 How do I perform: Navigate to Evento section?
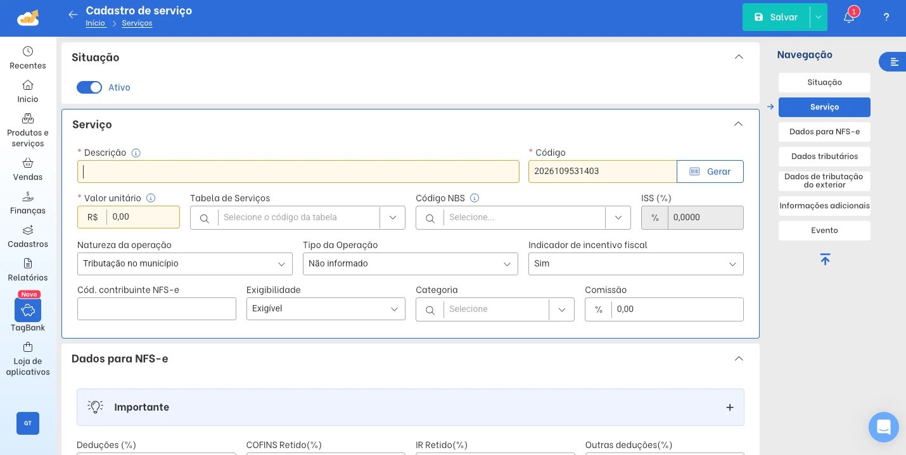coord(824,230)
